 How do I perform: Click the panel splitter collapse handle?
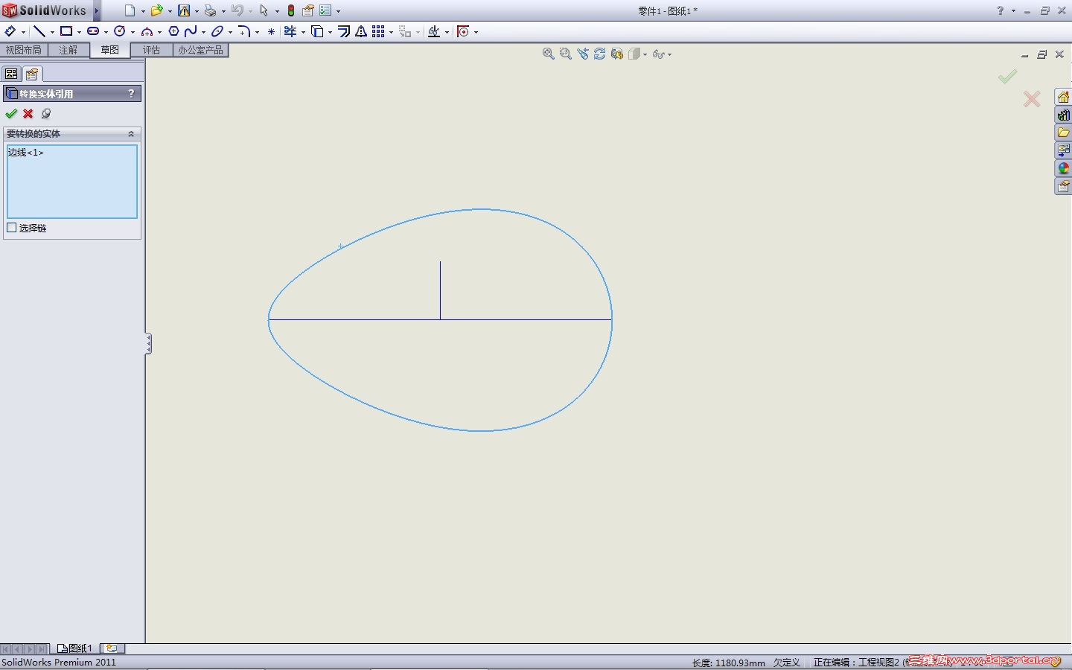(x=148, y=343)
